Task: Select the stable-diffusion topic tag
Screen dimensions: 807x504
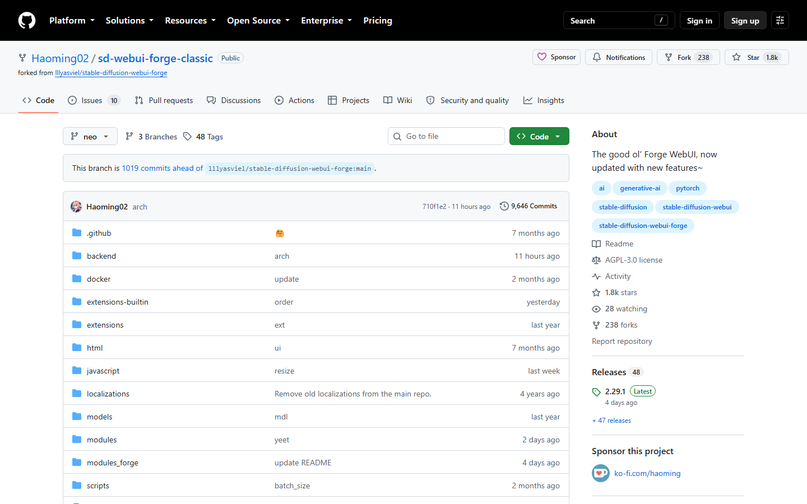Action: (x=623, y=207)
